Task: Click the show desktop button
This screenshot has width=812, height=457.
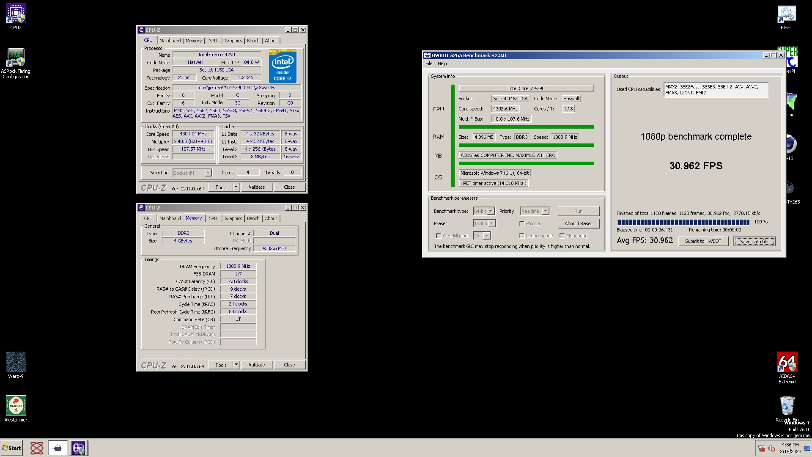Action: click(807, 448)
